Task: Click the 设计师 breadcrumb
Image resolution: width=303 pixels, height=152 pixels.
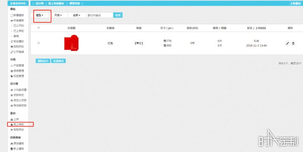Action: coord(39,3)
